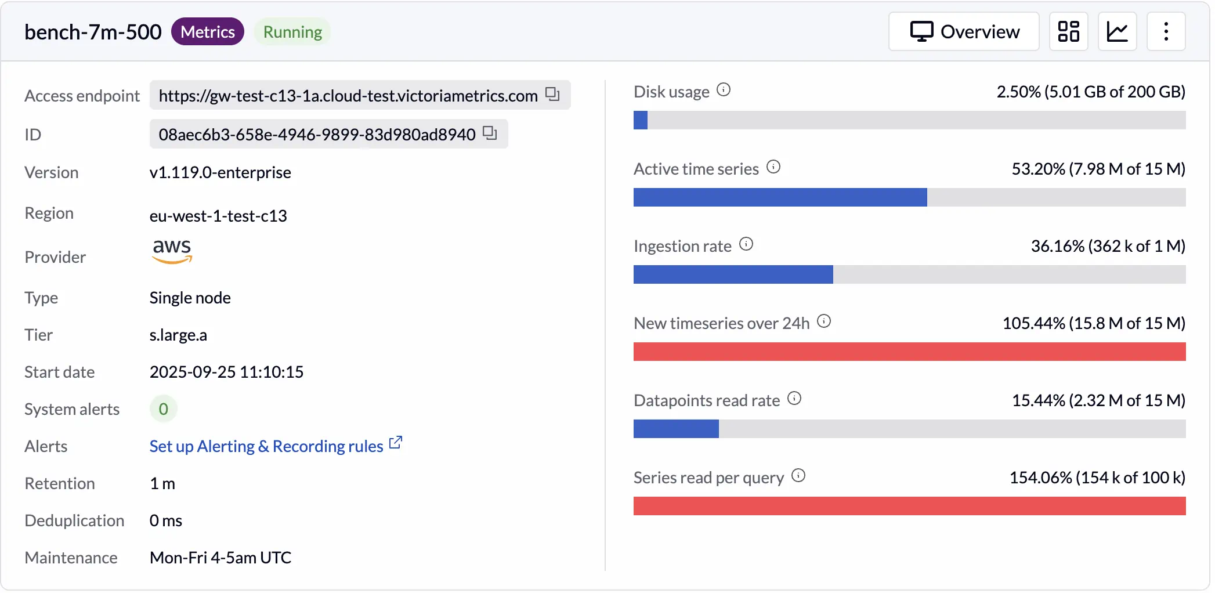This screenshot has width=1215, height=593.
Task: Click the Active time series progress bar
Action: (909, 197)
